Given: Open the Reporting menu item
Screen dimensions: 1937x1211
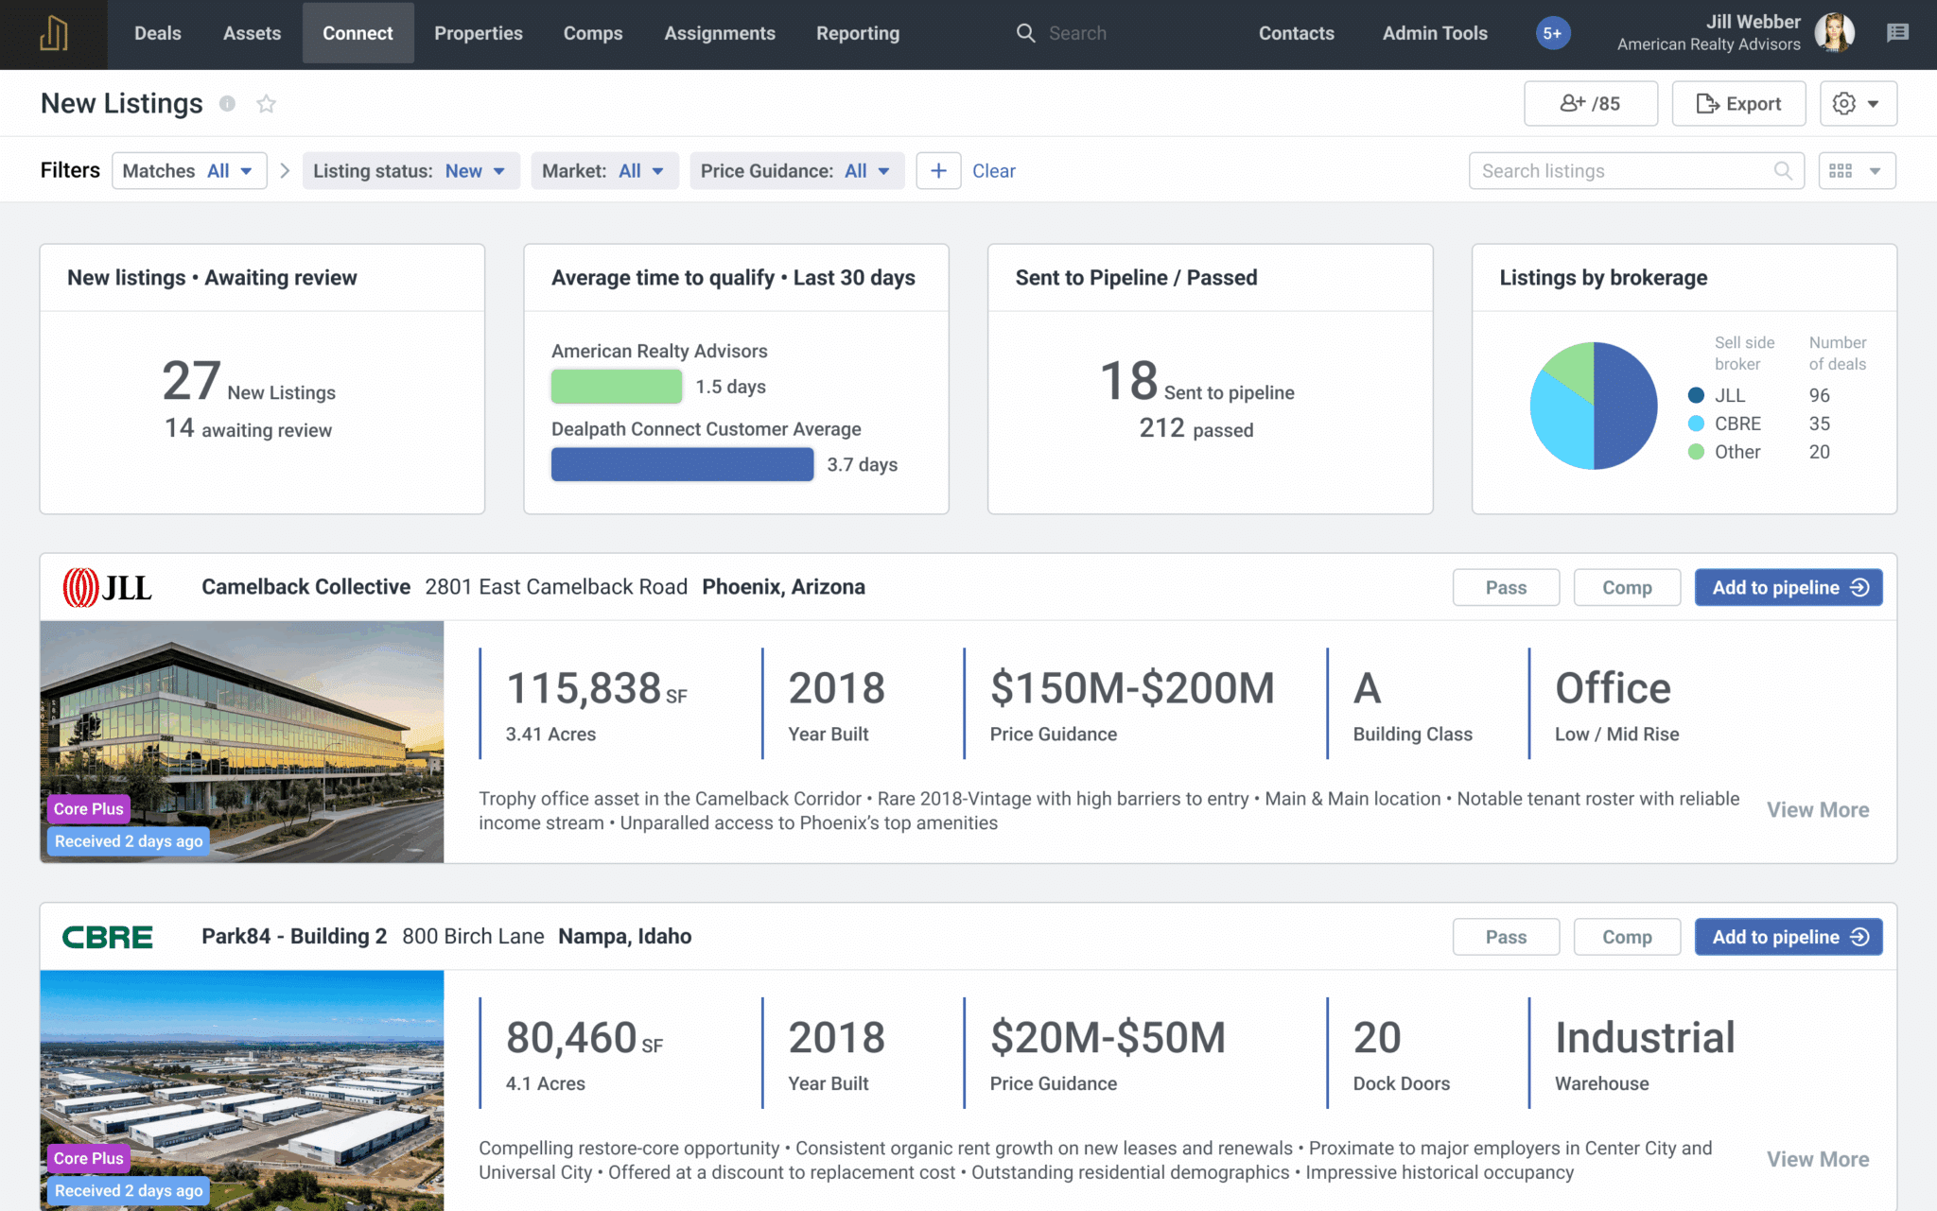Looking at the screenshot, I should [857, 32].
